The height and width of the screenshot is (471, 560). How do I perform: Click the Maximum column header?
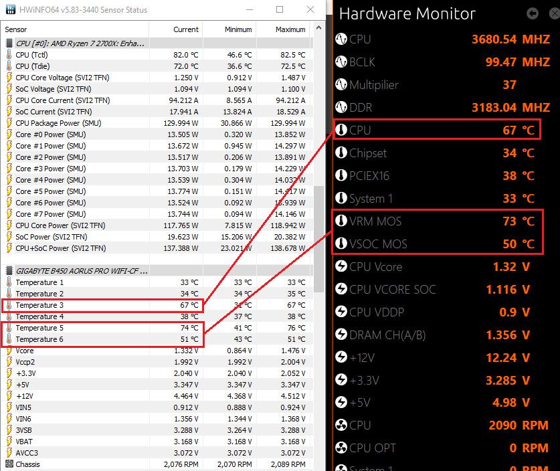(x=290, y=29)
